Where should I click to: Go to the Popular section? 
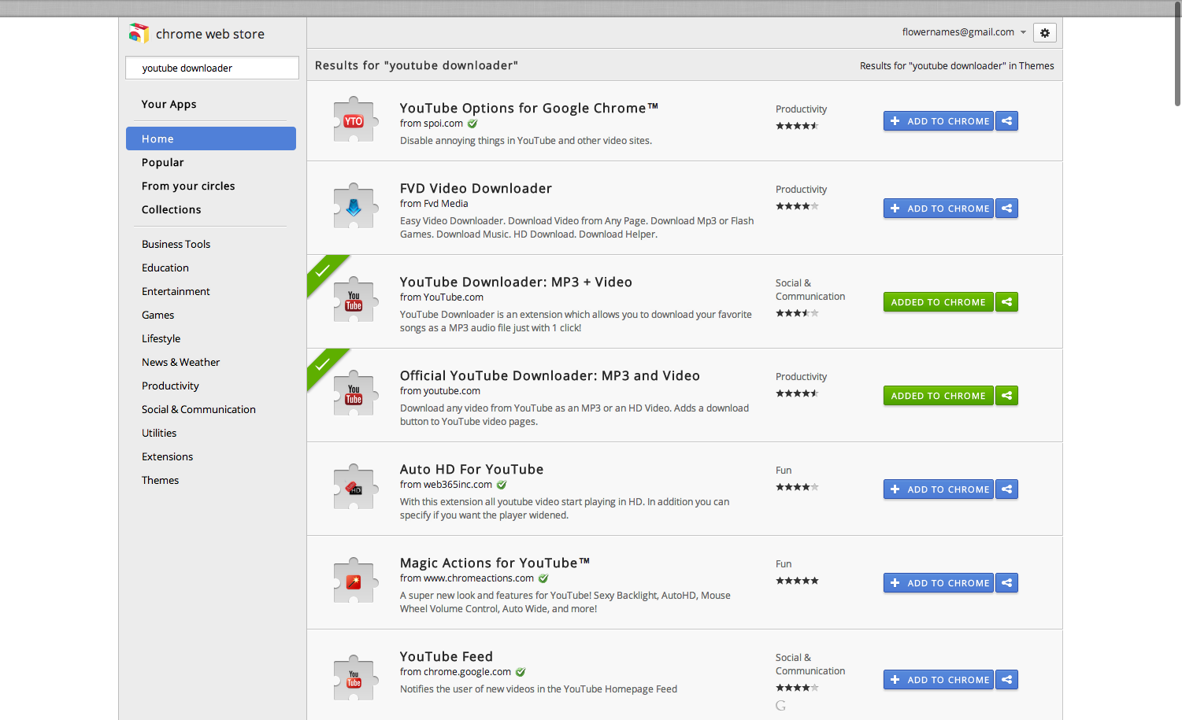click(163, 162)
